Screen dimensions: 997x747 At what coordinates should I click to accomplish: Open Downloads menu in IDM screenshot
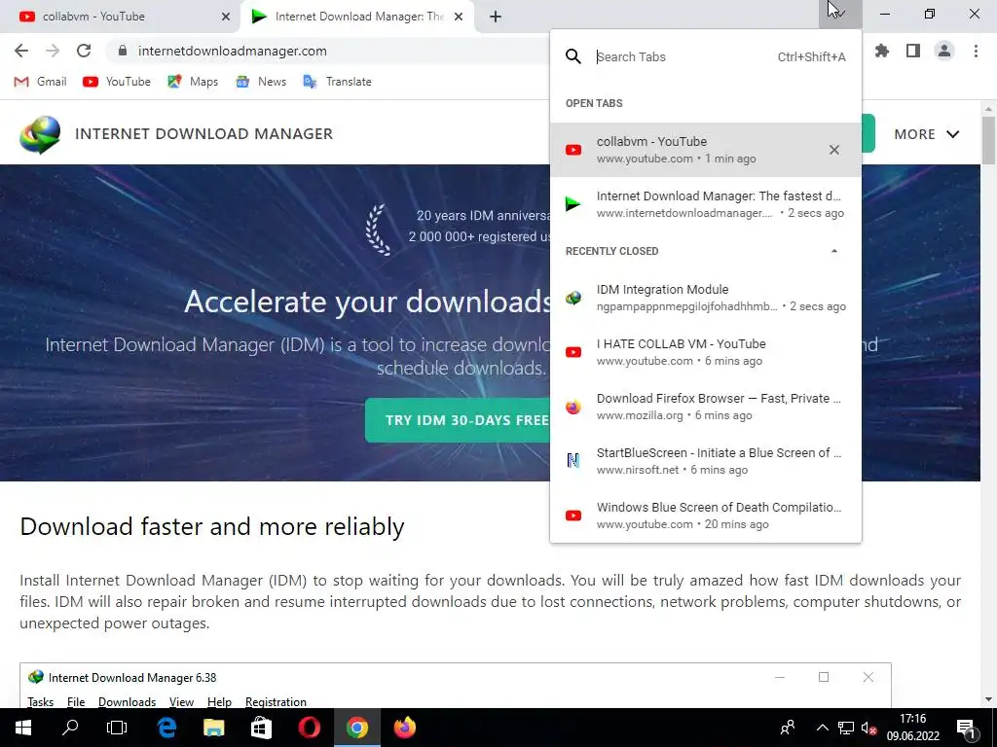[x=128, y=702]
